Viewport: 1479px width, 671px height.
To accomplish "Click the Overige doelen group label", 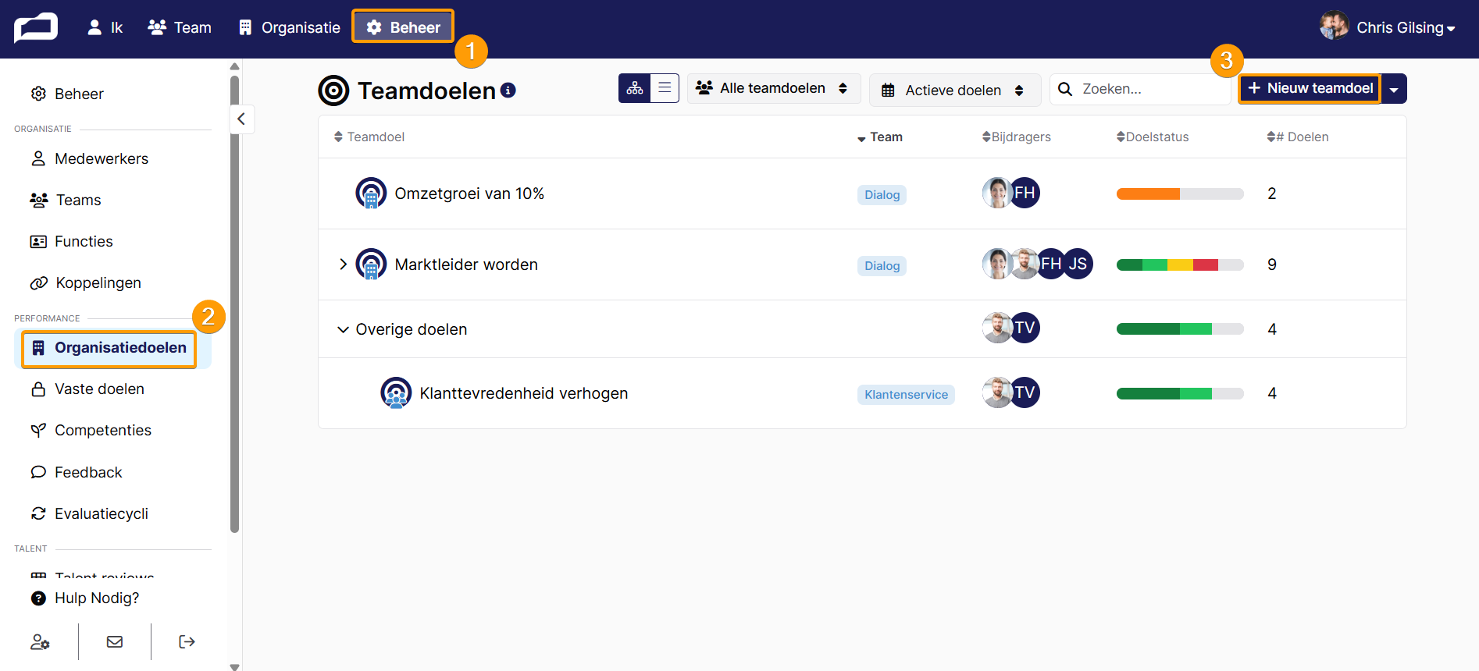I will tap(412, 329).
